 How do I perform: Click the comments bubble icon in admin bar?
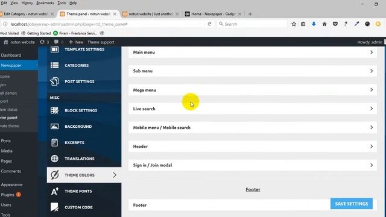click(x=56, y=42)
